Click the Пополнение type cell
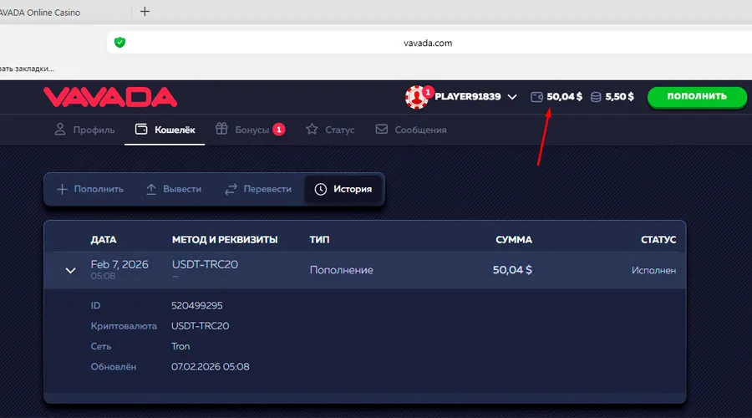The image size is (752, 418). coord(341,270)
